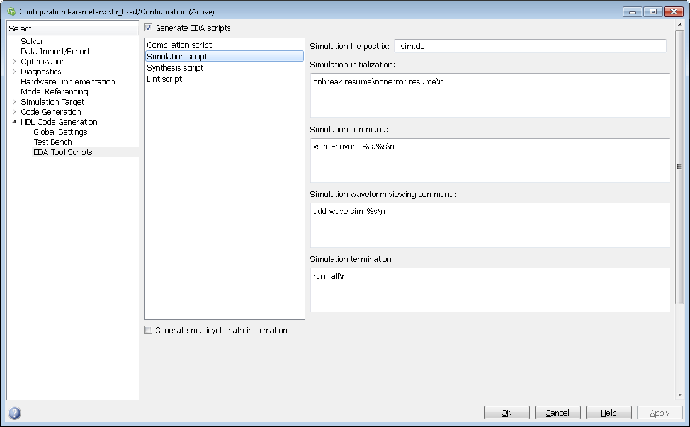Open the Help button
This screenshot has width=690, height=427.
pyautogui.click(x=608, y=413)
